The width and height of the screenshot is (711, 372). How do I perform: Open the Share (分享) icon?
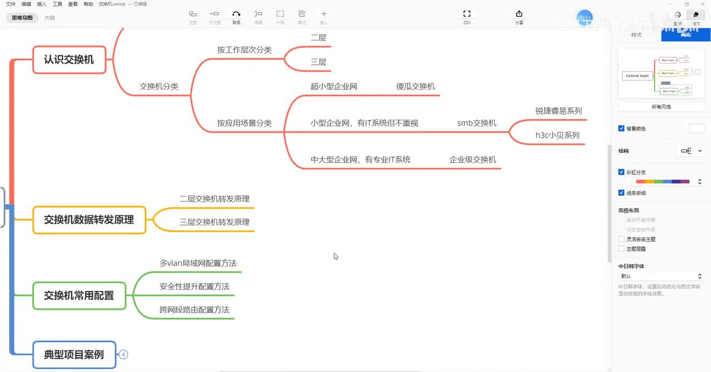(x=519, y=14)
